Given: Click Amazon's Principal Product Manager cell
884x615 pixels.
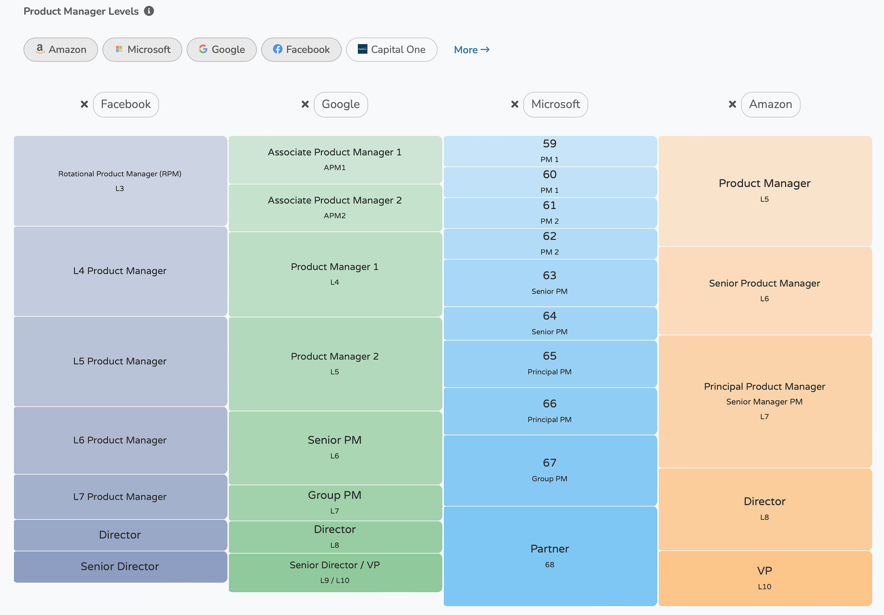Looking at the screenshot, I should (764, 401).
